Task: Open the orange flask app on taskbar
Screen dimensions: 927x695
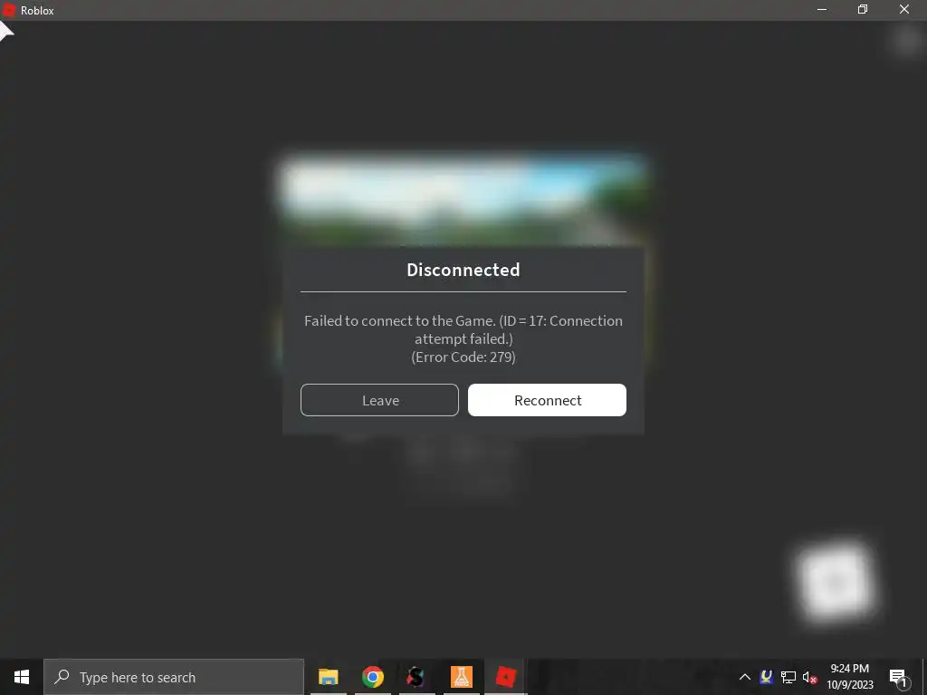Action: 461,677
